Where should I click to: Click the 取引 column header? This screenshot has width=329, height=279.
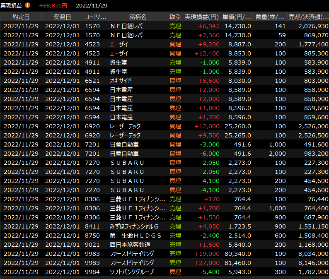tap(175, 17)
